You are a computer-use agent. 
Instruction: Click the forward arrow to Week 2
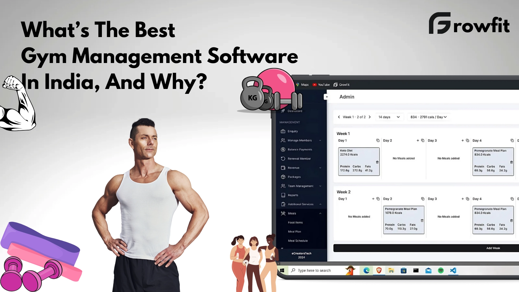point(370,117)
